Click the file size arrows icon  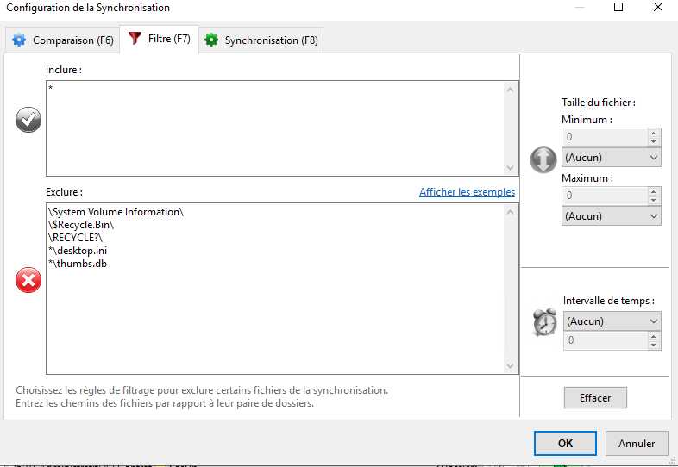point(543,160)
